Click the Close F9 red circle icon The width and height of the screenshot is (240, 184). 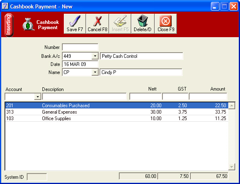166,21
